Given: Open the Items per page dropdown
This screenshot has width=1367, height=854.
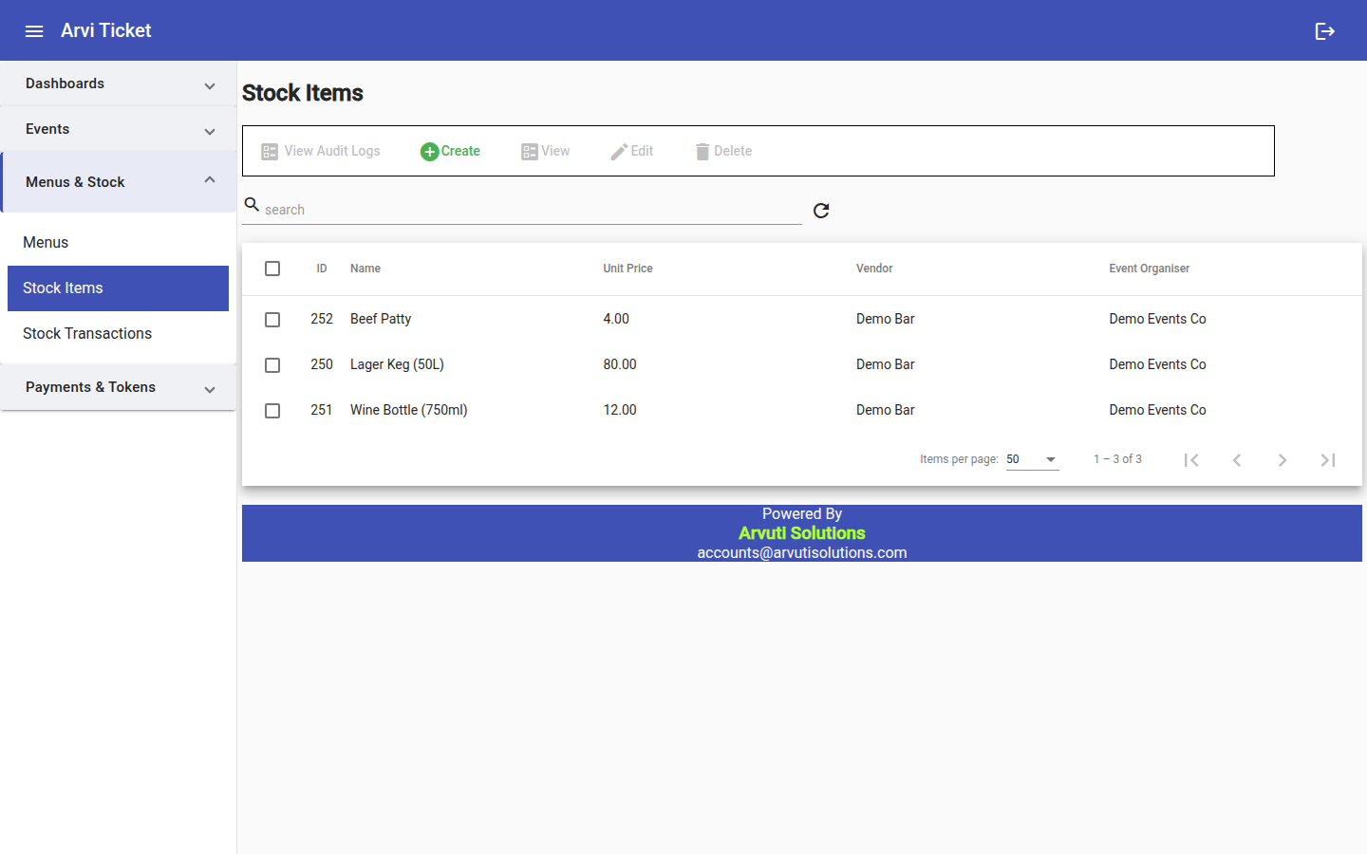Looking at the screenshot, I should coord(1032,459).
